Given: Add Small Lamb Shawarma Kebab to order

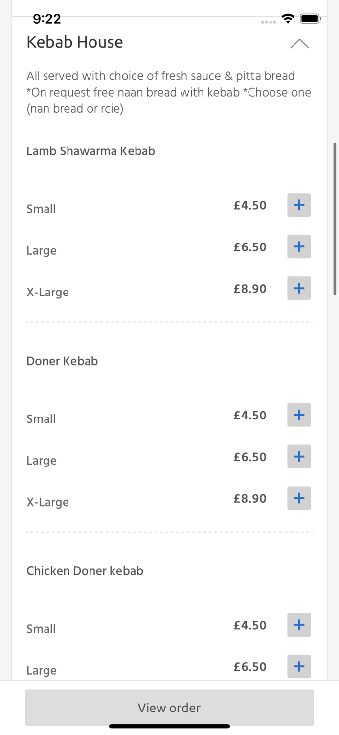Looking at the screenshot, I should click(x=298, y=205).
